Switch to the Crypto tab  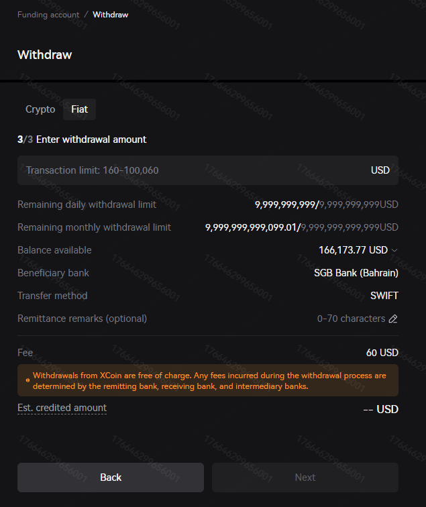[40, 109]
